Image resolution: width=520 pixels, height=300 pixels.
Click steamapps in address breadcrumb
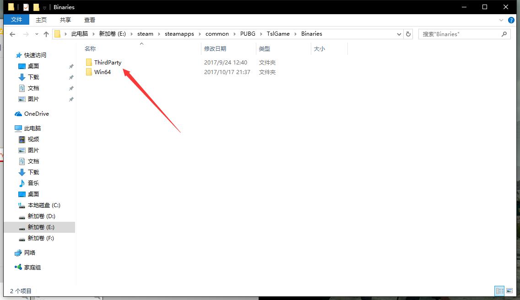point(179,34)
